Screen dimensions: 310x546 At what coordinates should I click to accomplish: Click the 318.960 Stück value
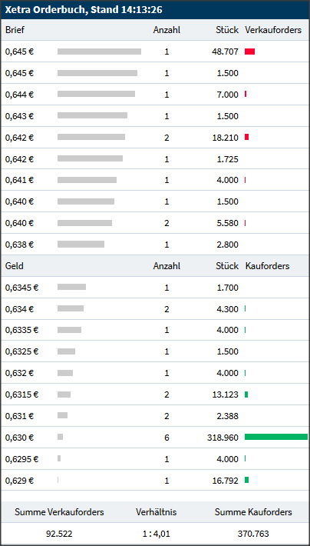221,438
